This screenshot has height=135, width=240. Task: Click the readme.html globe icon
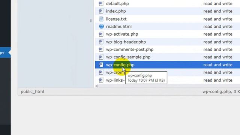[101, 26]
